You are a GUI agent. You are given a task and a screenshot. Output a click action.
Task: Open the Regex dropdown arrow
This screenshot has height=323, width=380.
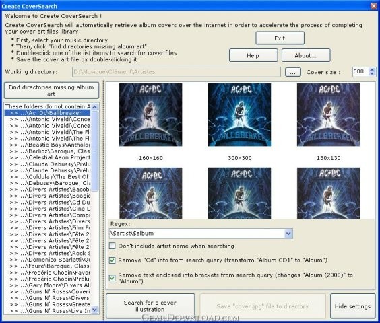pyautogui.click(x=288, y=234)
